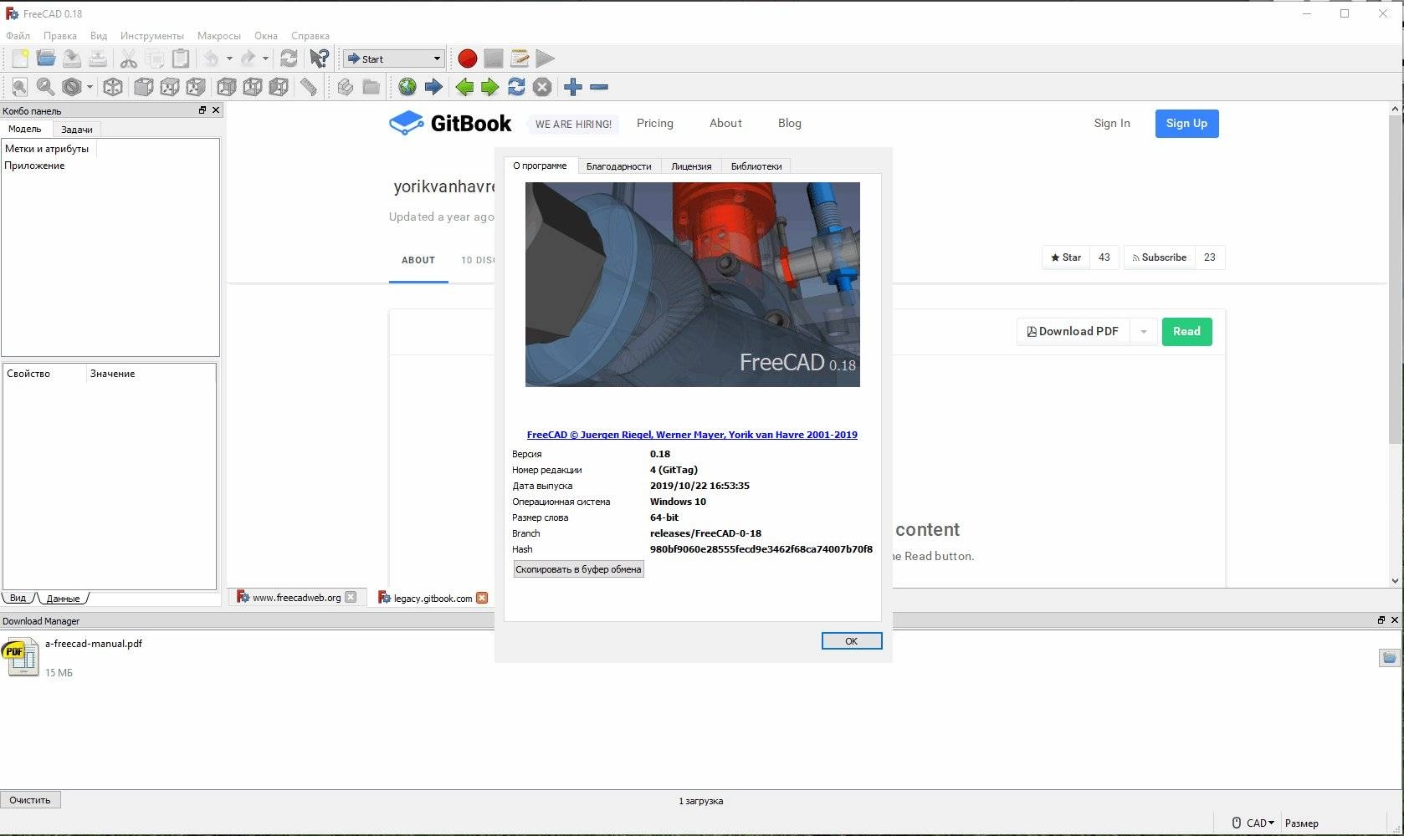
Task: Select the Данные tab in property panel
Action: point(64,599)
